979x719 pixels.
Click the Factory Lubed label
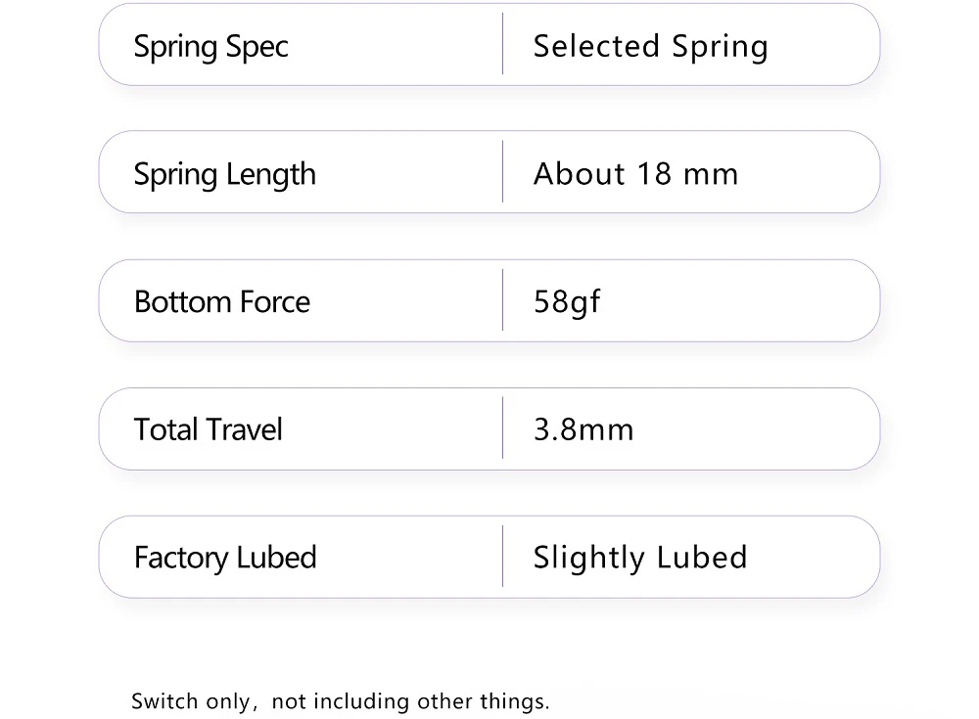[225, 558]
